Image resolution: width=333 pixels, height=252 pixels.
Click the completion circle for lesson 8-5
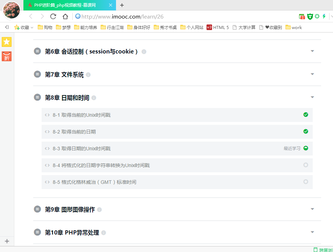[306, 182]
